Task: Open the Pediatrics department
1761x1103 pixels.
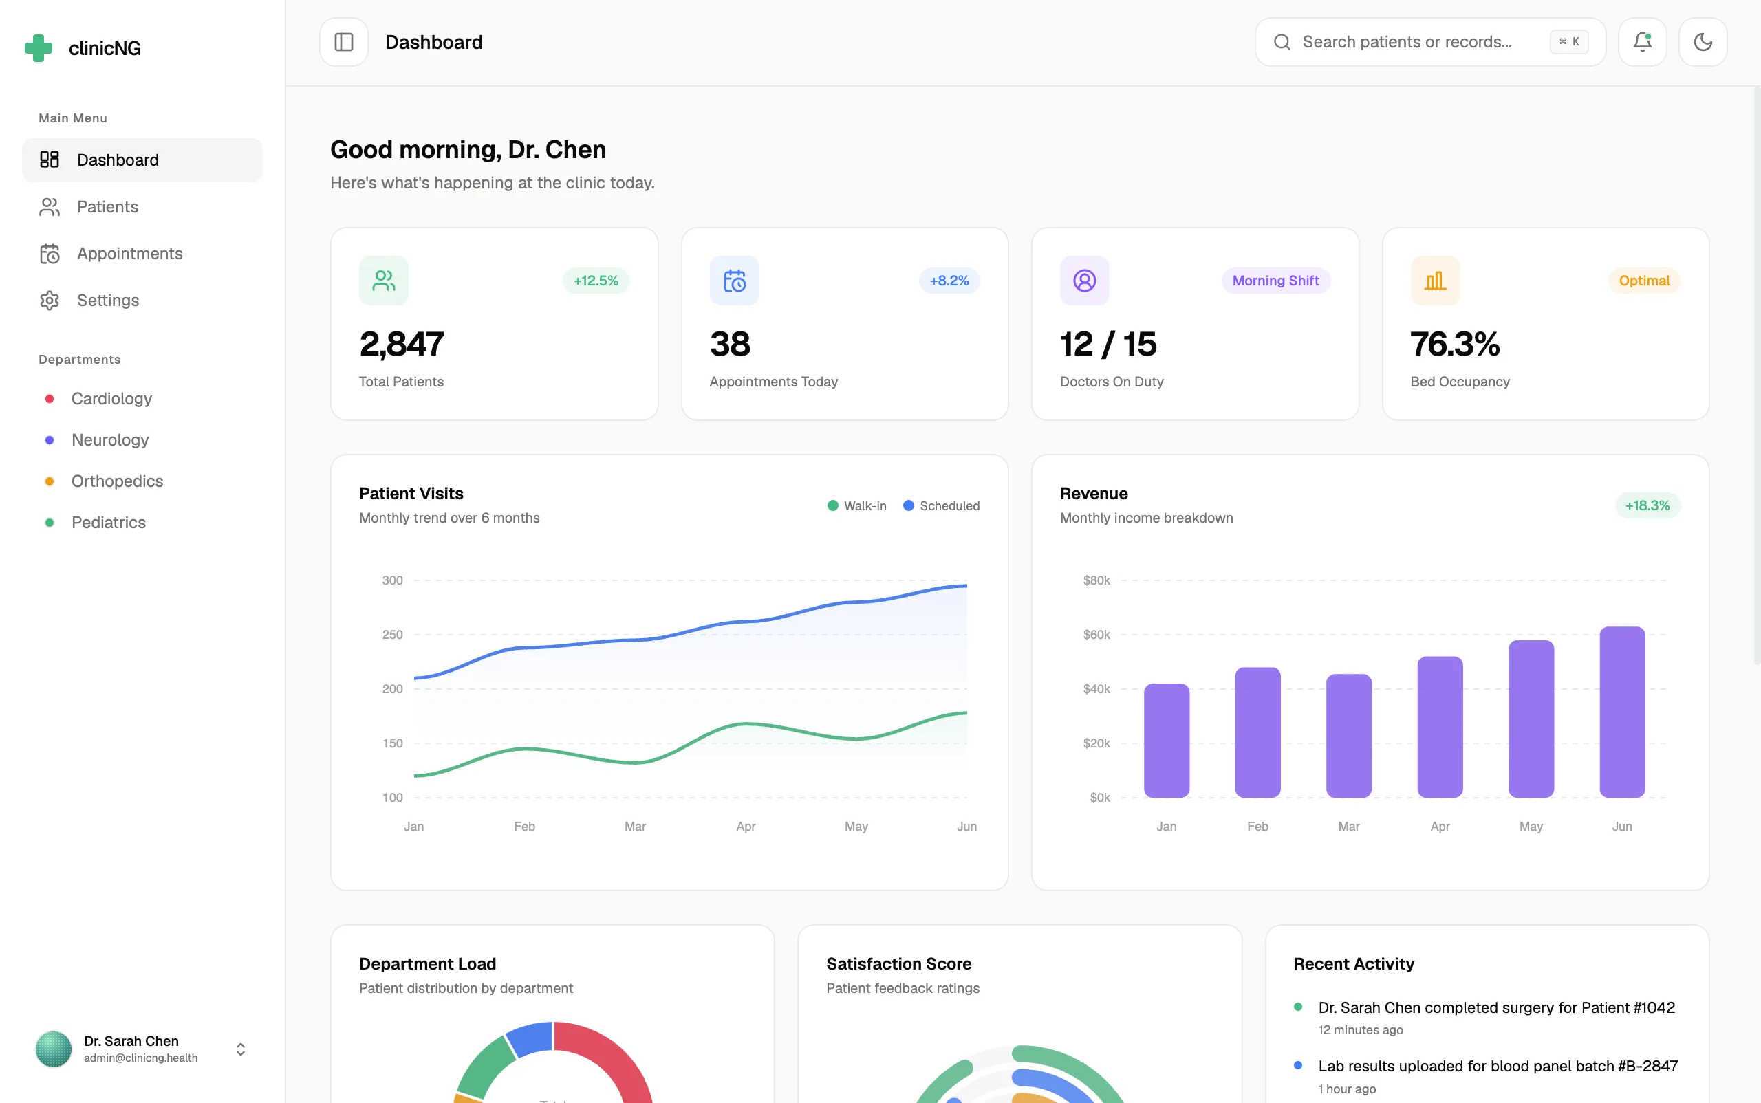Action: [142, 523]
